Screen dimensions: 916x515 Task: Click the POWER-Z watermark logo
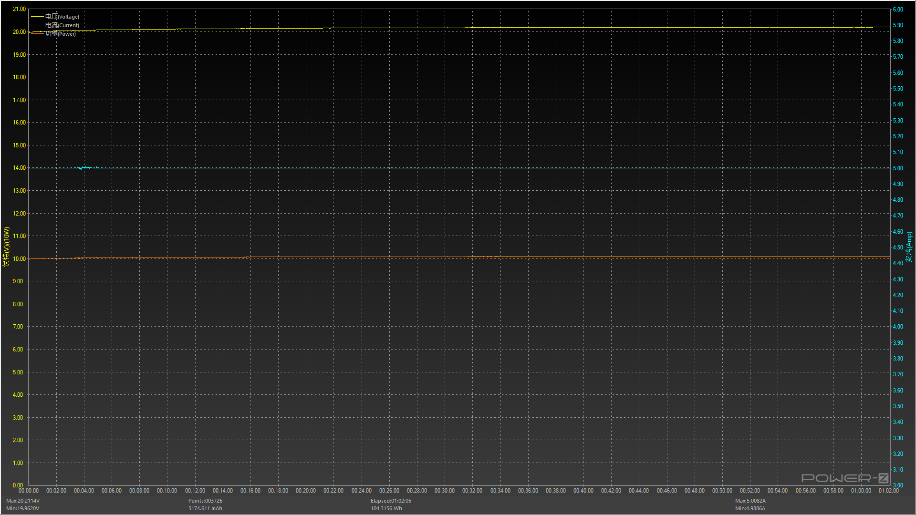coord(844,478)
